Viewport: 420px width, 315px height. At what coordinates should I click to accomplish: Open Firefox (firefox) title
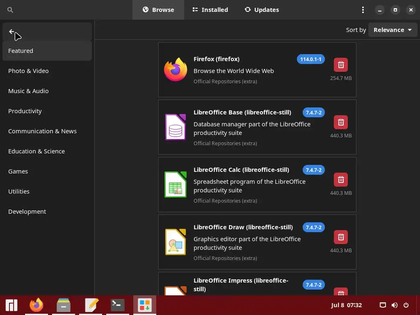point(217,59)
